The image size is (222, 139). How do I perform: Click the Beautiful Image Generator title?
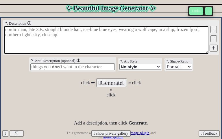[111, 8]
